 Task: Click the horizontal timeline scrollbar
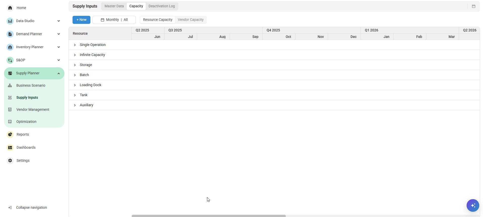click(209, 216)
